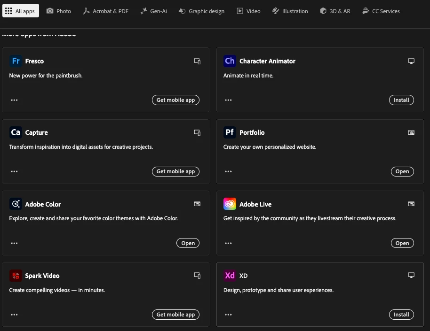The width and height of the screenshot is (430, 331).
Task: Open Adobe Color
Action: [x=188, y=243]
